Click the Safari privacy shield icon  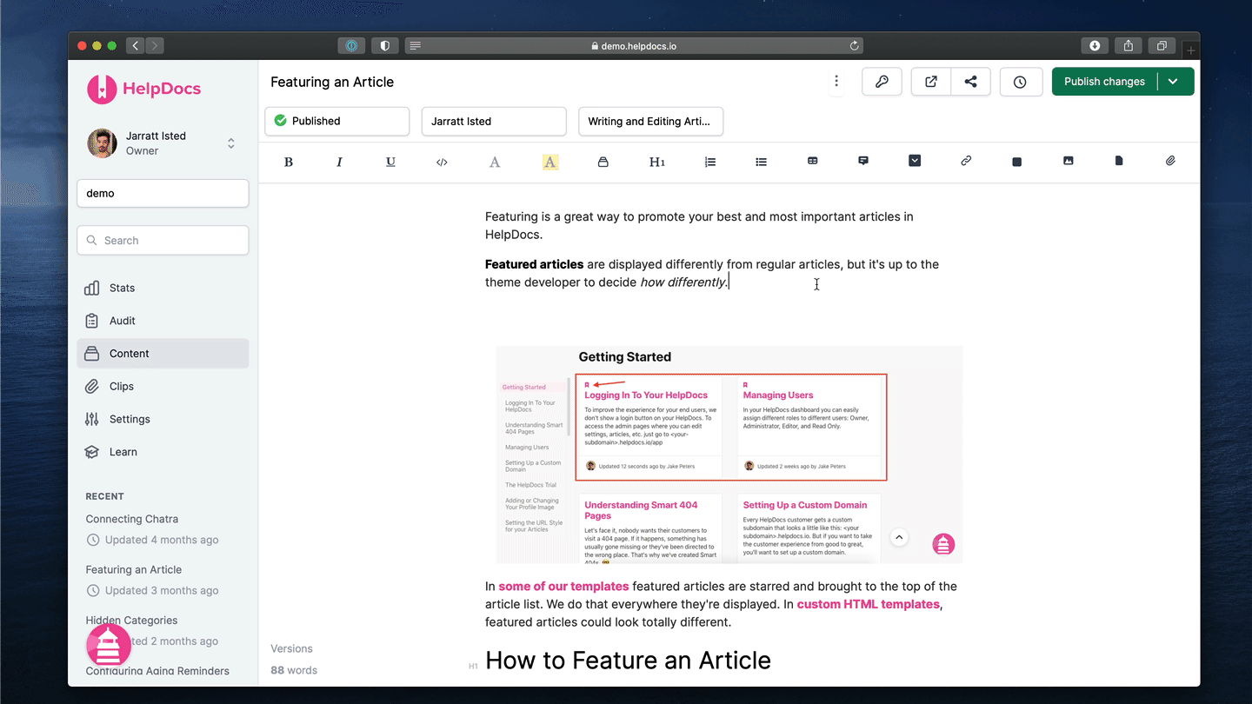click(x=385, y=46)
